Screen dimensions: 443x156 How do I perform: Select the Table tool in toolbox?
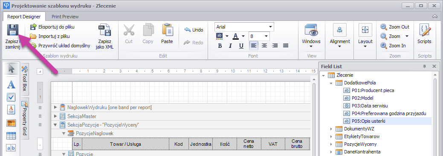coord(11,136)
